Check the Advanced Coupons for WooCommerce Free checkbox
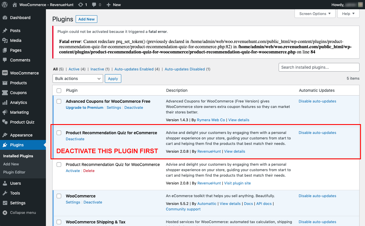The width and height of the screenshot is (365, 226). click(x=59, y=101)
